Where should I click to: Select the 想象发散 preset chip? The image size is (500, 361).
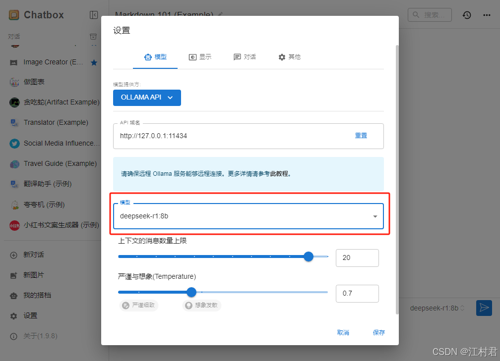201,305
